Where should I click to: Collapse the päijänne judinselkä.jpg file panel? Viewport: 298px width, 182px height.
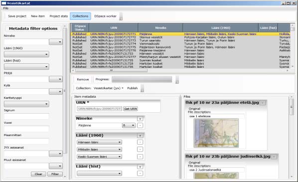click(274, 157)
